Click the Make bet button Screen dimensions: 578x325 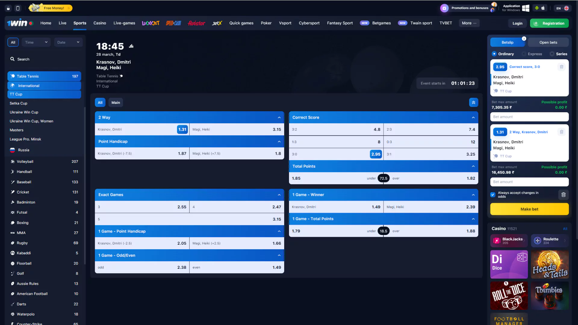pyautogui.click(x=529, y=209)
